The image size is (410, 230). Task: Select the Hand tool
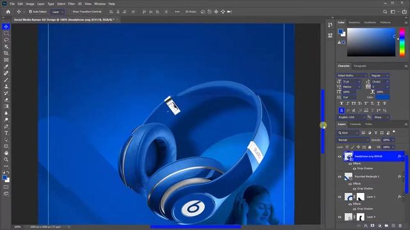tap(6, 153)
